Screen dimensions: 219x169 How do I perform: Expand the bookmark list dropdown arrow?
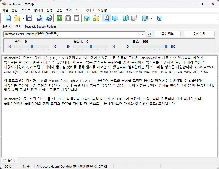[151, 18]
